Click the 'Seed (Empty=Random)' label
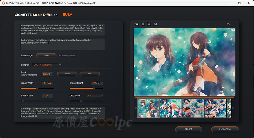Image resolution: width=254 pixels, height=138 pixels. [x=29, y=73]
